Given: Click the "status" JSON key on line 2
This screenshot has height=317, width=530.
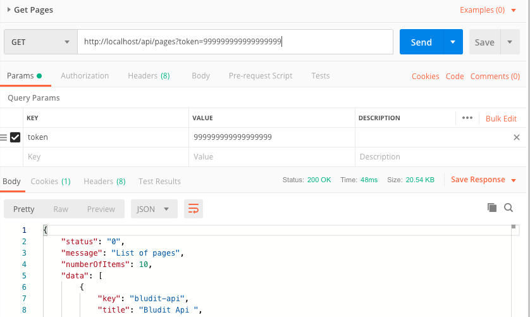Looking at the screenshot, I should coord(79,242).
